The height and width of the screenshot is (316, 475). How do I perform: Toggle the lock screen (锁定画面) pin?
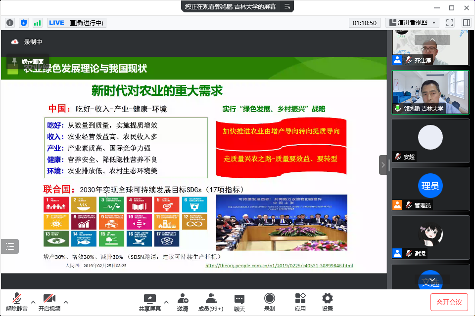pos(14,61)
